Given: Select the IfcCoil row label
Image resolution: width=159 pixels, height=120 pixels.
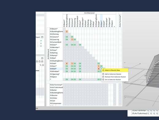Looking at the screenshot, I should 52,101.
